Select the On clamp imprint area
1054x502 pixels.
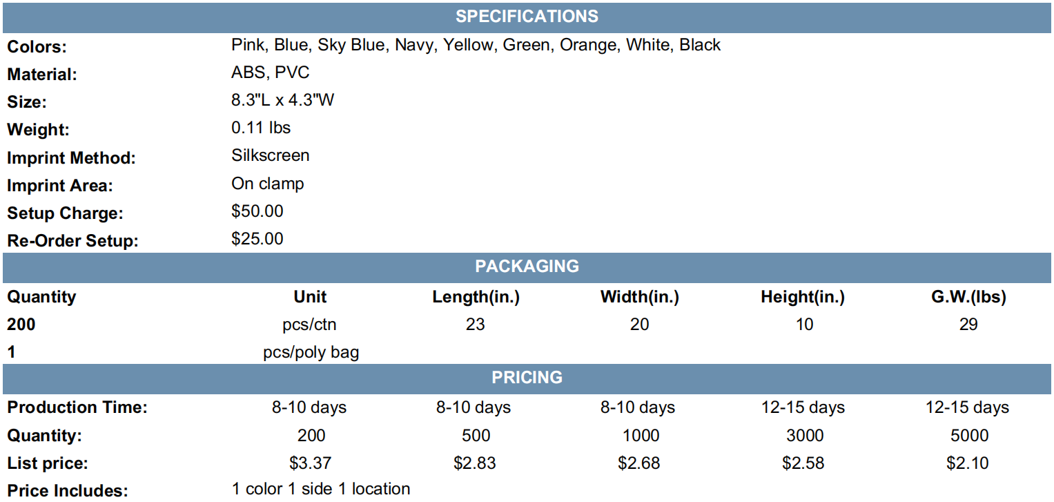268,184
